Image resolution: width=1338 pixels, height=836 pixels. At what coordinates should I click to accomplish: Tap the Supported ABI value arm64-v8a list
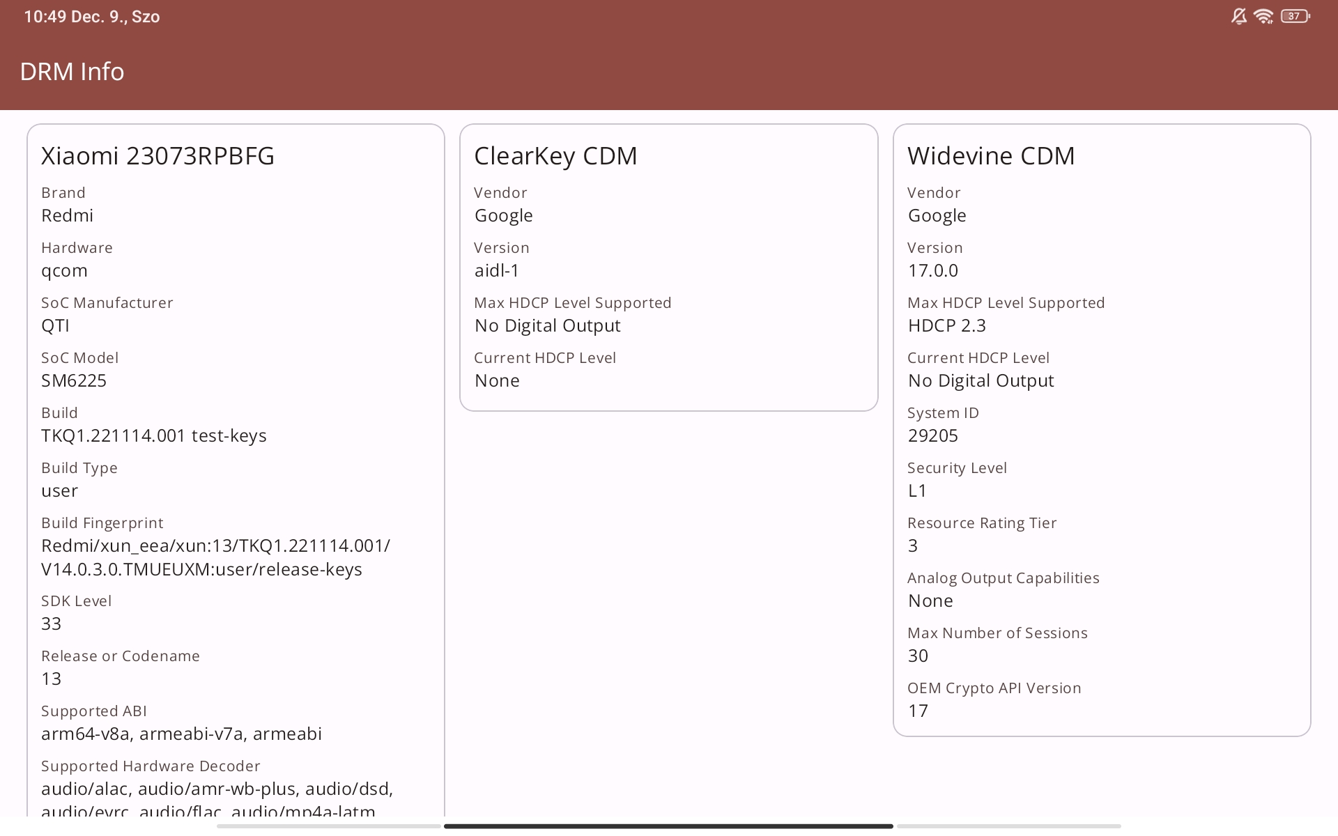[x=181, y=734]
